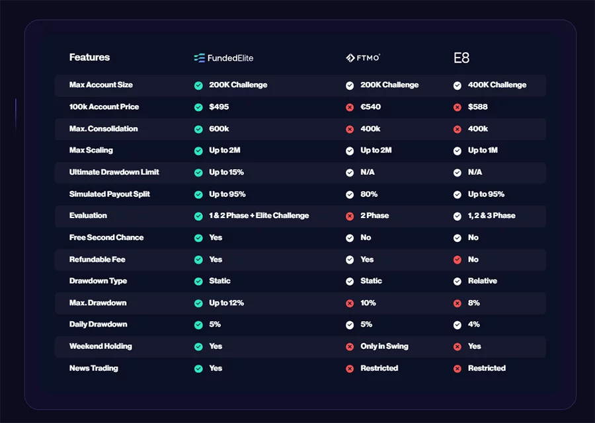This screenshot has width=595, height=423.
Task: Click the Features column heading
Action: pos(89,58)
